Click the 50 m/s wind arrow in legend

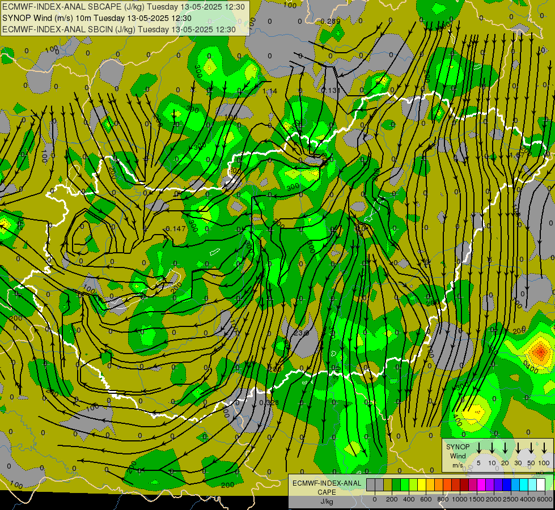point(531,448)
